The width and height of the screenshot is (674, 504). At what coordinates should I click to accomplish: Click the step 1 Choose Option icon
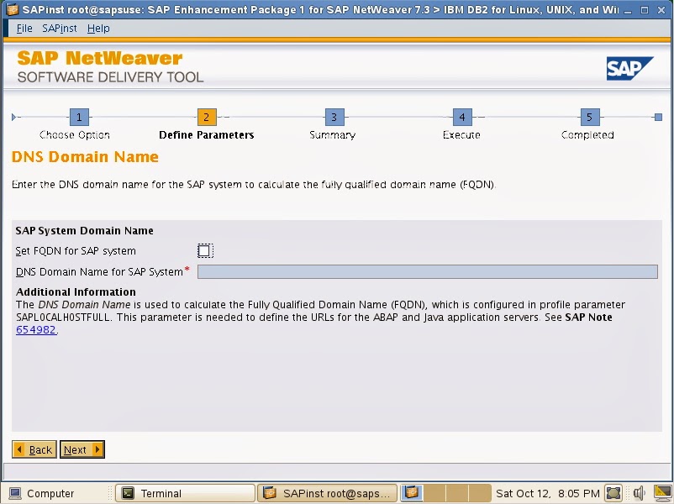point(78,118)
